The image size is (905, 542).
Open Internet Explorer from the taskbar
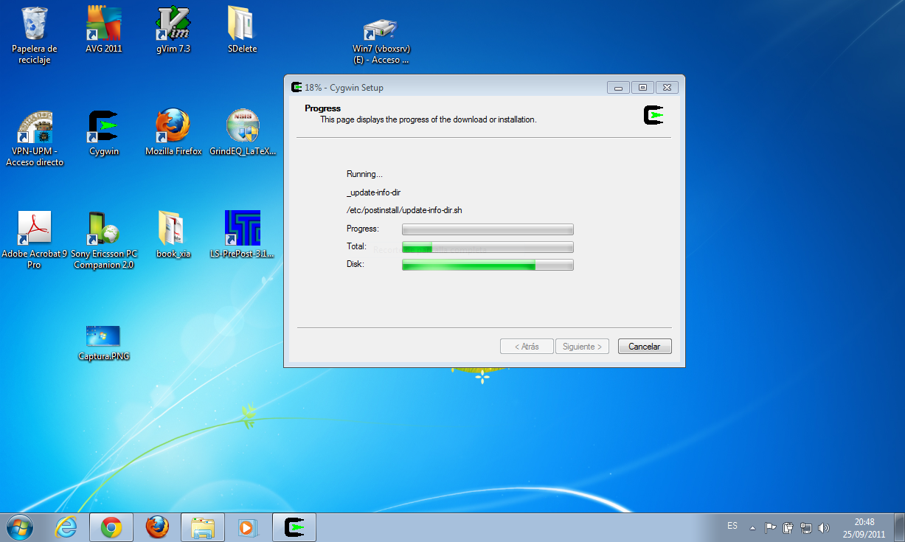coord(66,527)
